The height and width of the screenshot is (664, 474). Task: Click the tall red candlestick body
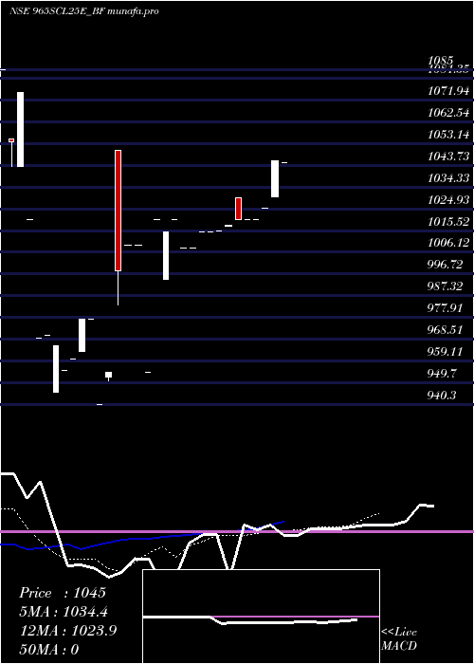pyautogui.click(x=118, y=211)
